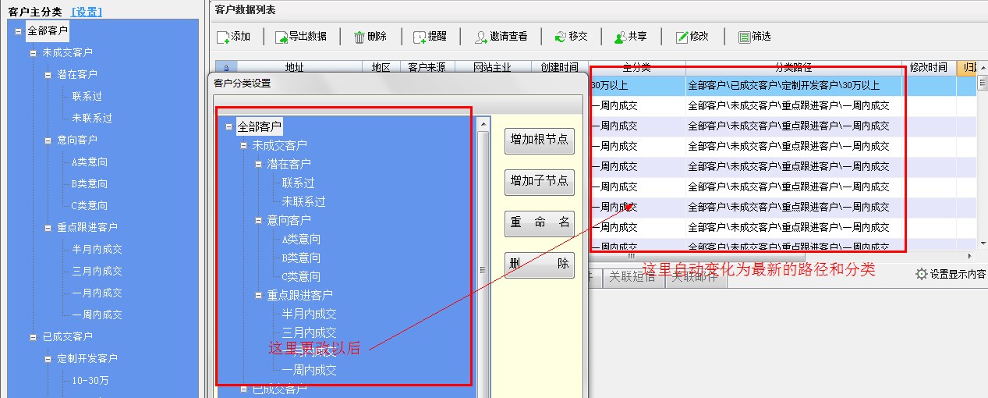This screenshot has width=988, height=398.
Task: Click the 添加 toolbar icon
Action: click(x=223, y=37)
